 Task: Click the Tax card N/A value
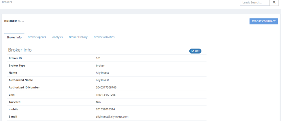[99, 102]
